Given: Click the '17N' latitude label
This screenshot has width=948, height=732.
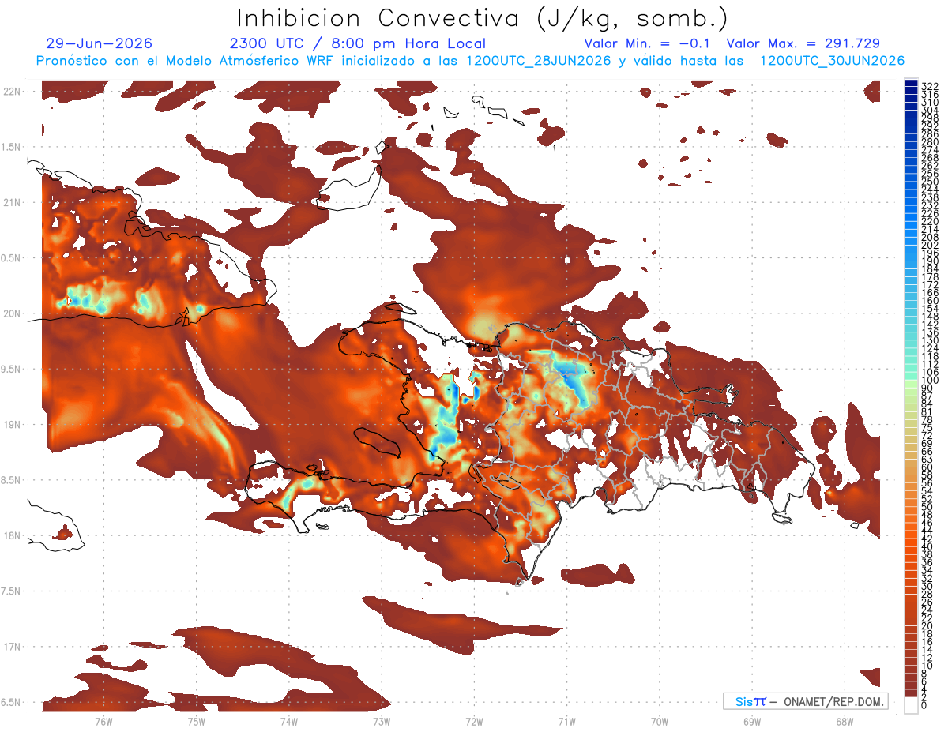Looking at the screenshot, I should point(13,647).
